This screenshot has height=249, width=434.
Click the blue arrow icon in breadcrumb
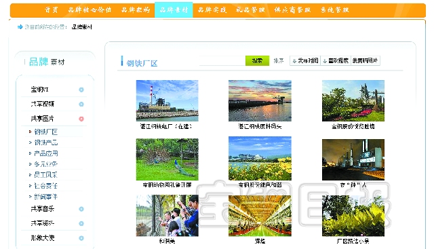tap(20, 27)
